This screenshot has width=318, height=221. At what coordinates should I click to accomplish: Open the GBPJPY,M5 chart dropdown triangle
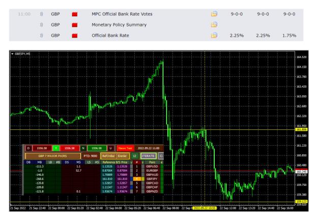point(12,54)
